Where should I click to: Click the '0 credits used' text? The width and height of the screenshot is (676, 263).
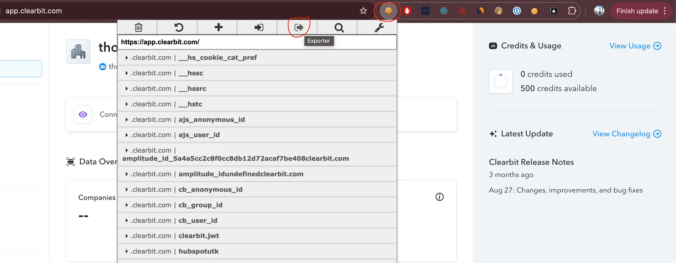tap(546, 74)
